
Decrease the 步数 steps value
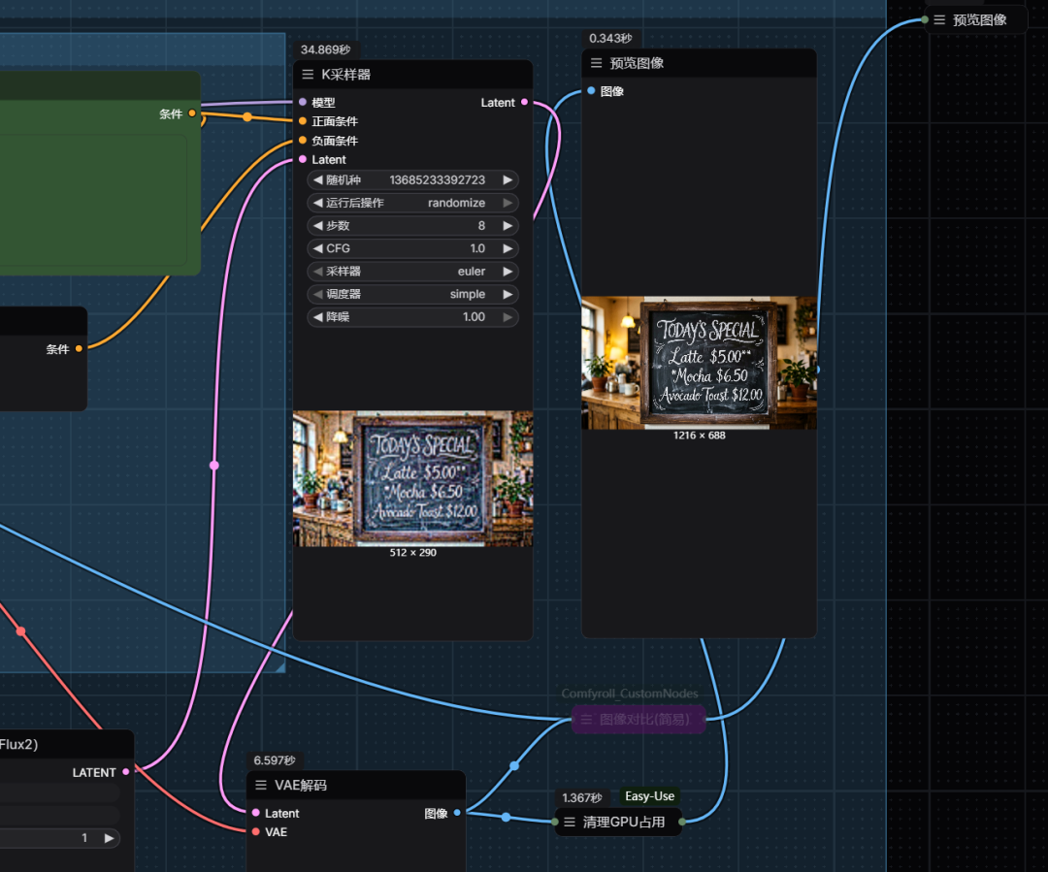[318, 226]
